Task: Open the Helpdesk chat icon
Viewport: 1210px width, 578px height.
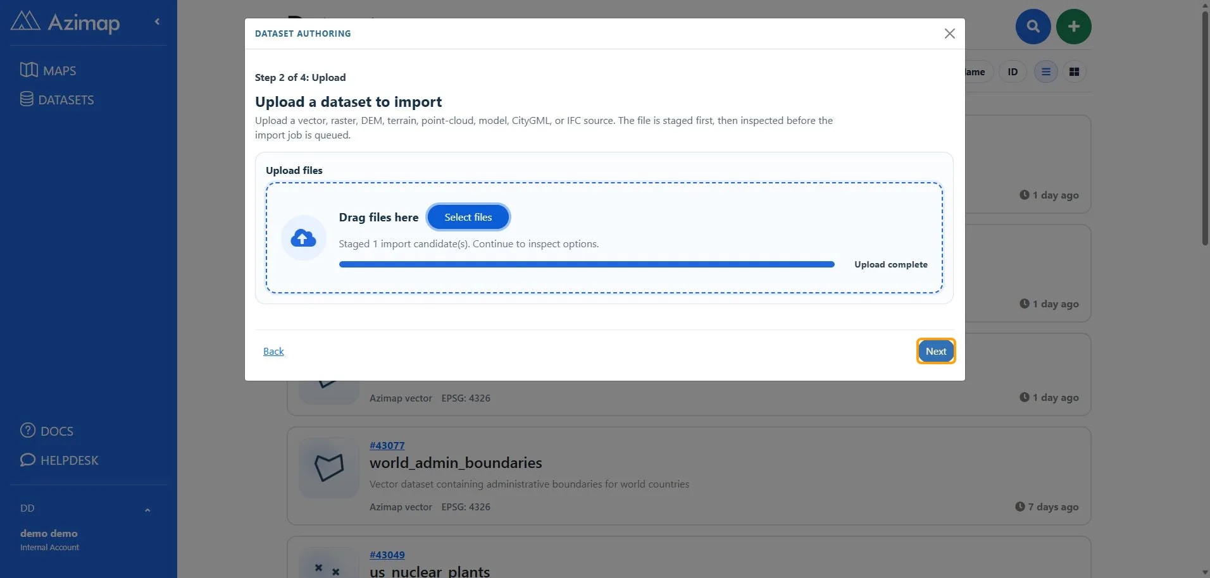Action: (28, 460)
